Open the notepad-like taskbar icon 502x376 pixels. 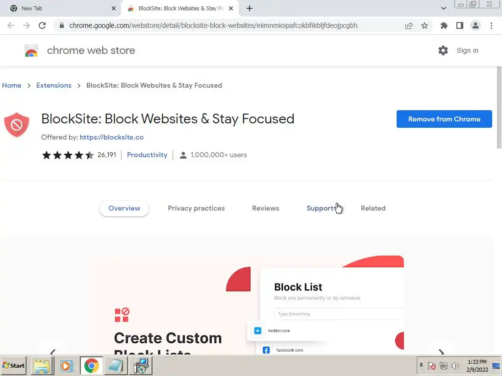click(x=116, y=365)
